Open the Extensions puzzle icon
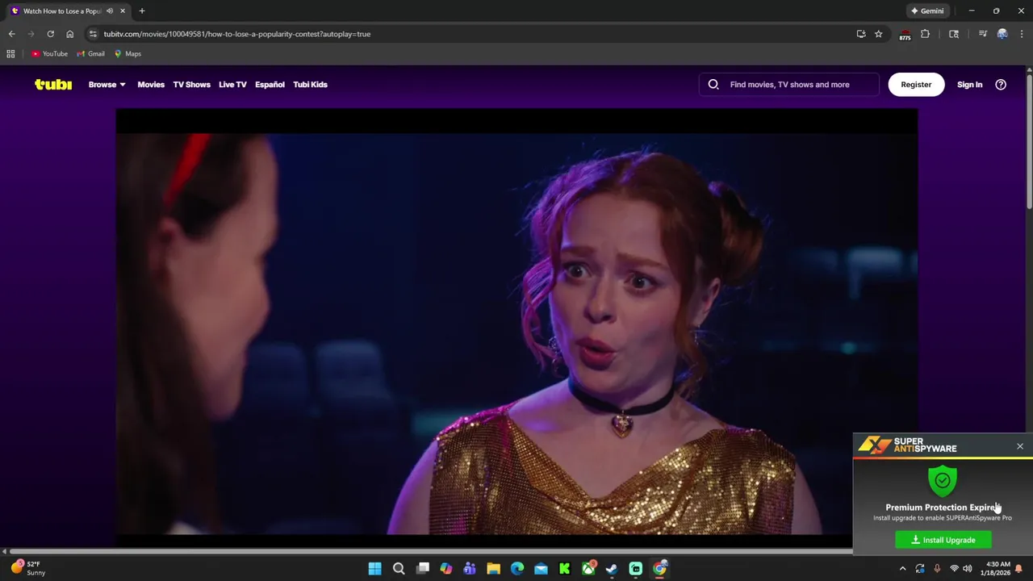 (925, 34)
